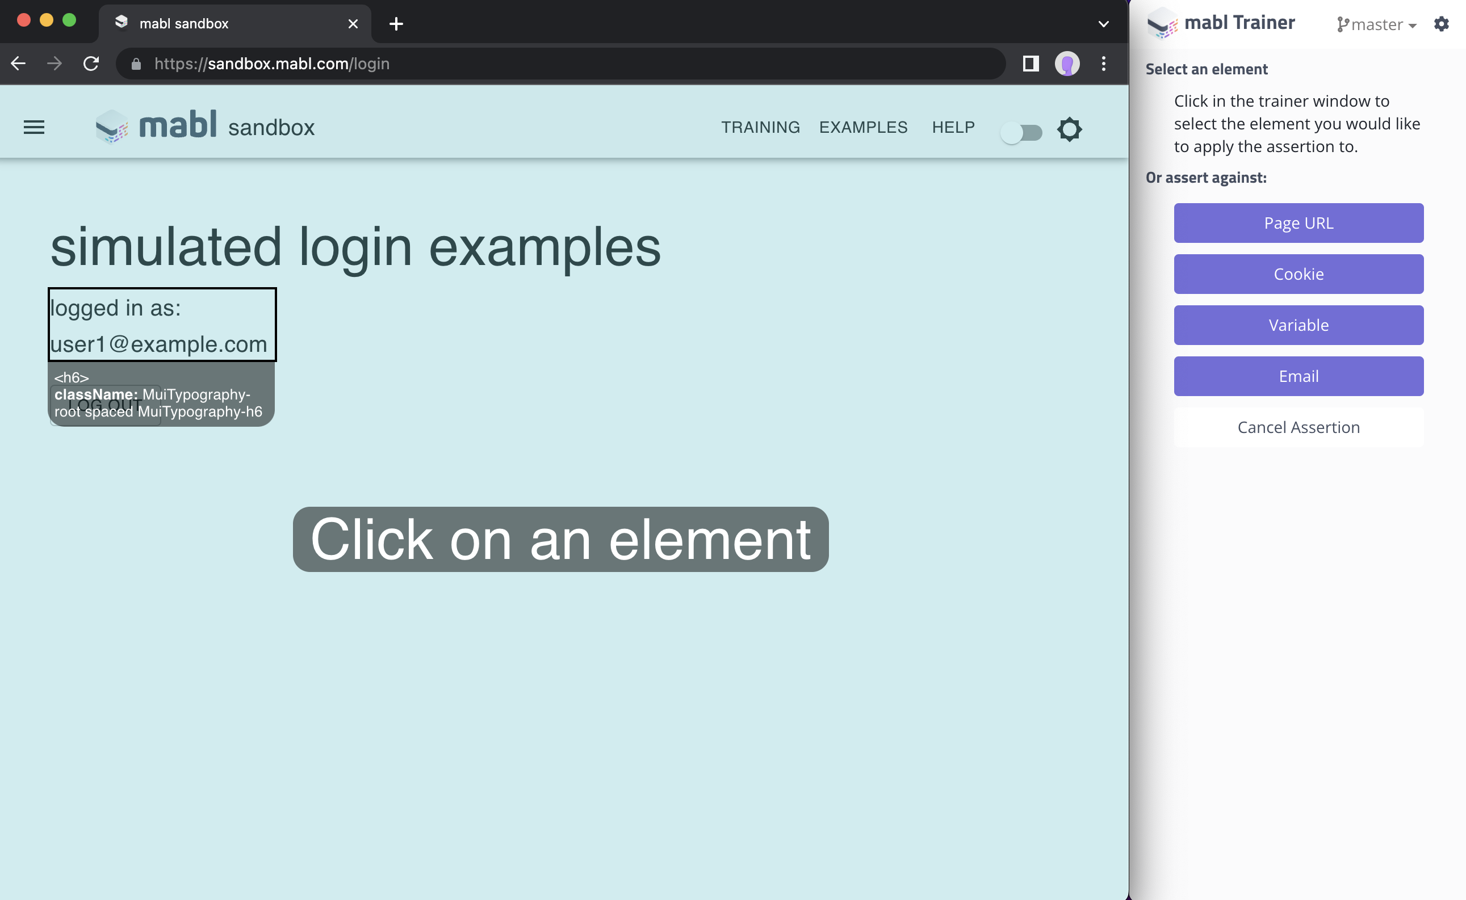1466x900 pixels.
Task: Open the hamburger navigation menu
Action: (x=34, y=127)
